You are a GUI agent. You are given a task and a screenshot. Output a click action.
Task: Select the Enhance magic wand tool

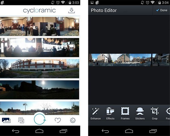pyautogui.click(x=96, y=114)
